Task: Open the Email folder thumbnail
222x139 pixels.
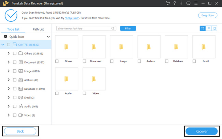Action: tap(204, 47)
